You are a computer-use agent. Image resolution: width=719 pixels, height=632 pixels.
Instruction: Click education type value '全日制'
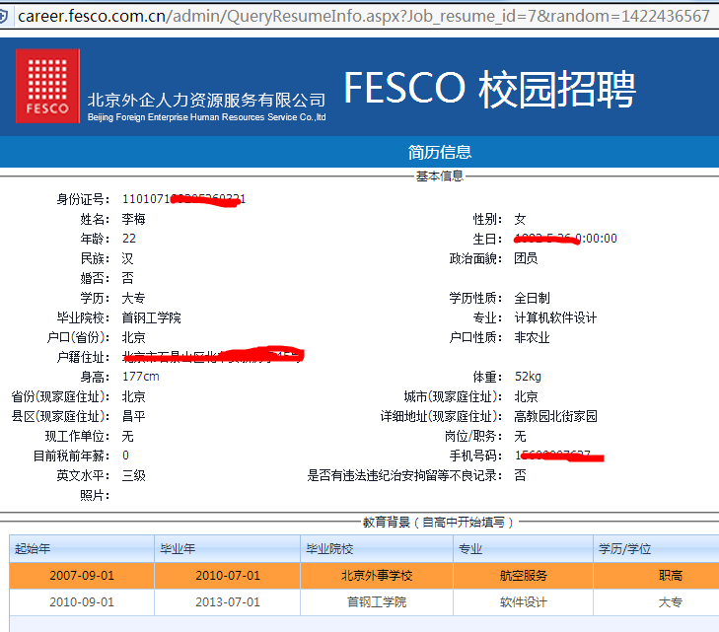pyautogui.click(x=532, y=298)
